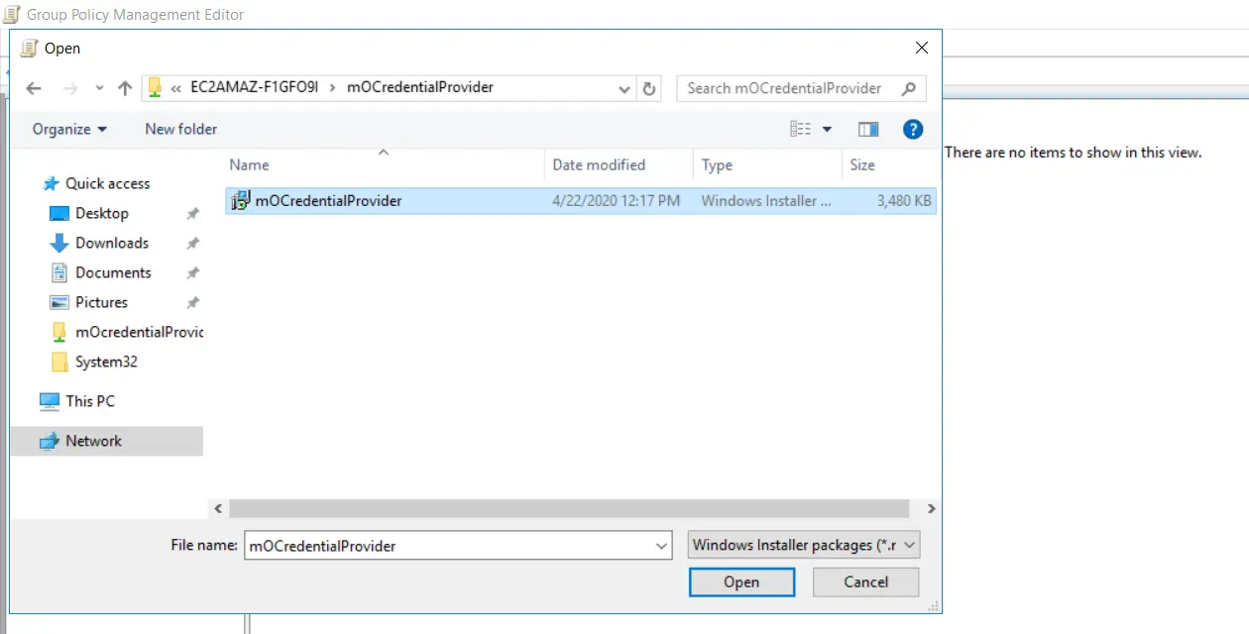
Task: Click the search magnifier icon
Action: tap(909, 88)
